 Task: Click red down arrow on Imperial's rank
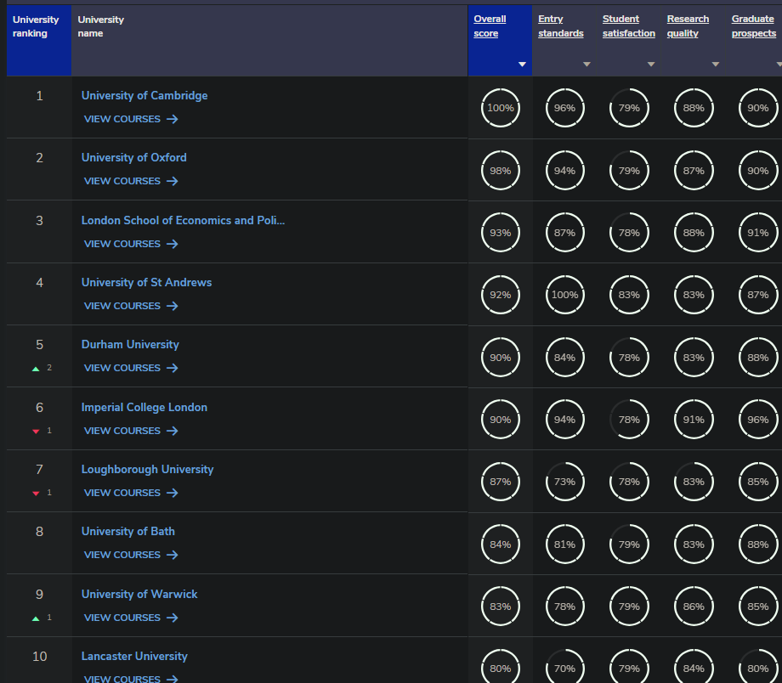click(36, 432)
